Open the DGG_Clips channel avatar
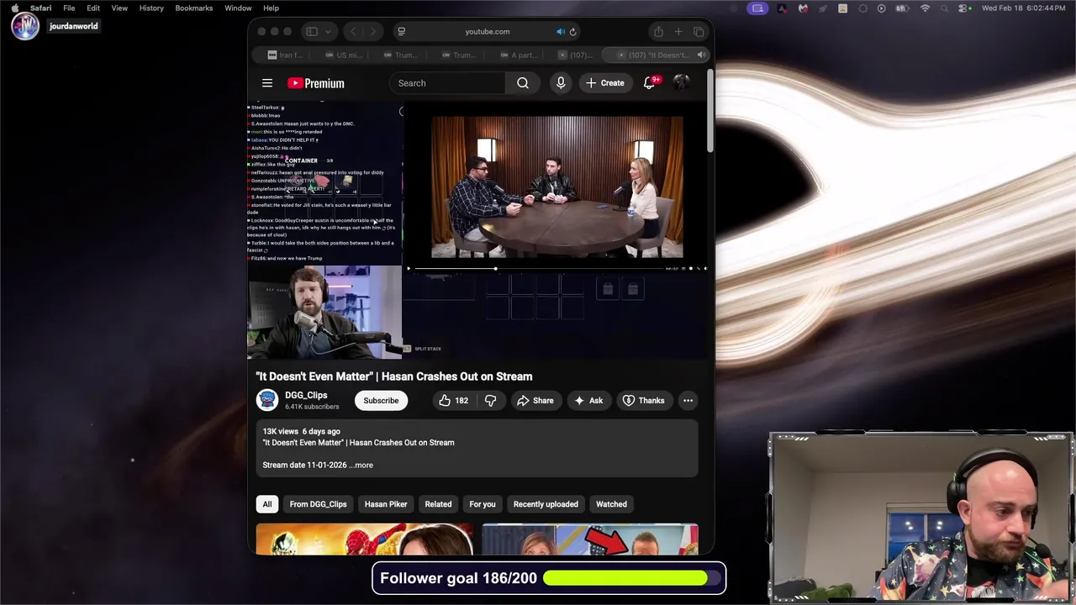 pos(267,400)
